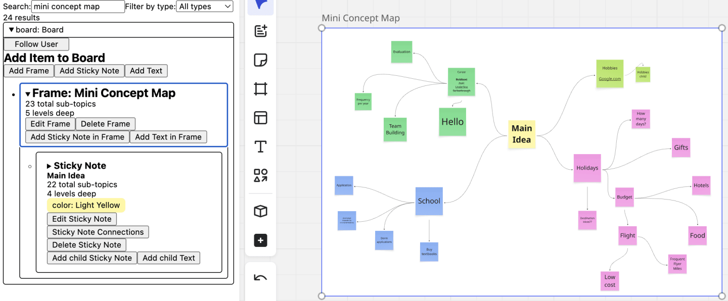Focus the Search input field
This screenshot has height=301, width=728.
(x=78, y=7)
